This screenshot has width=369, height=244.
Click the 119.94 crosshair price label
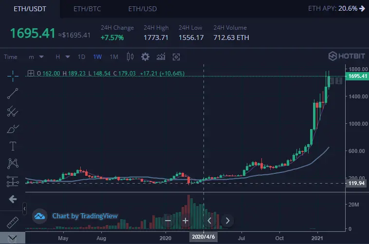[356, 183]
